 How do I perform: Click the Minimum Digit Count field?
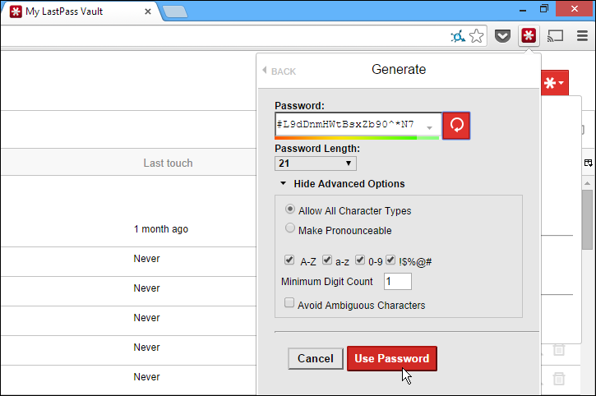398,282
